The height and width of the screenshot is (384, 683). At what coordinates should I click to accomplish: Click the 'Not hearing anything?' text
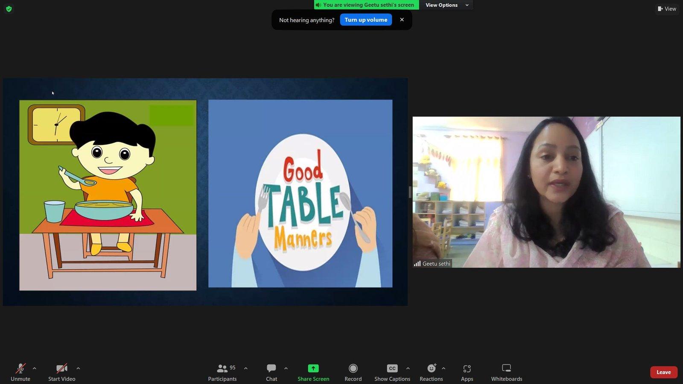pyautogui.click(x=306, y=20)
